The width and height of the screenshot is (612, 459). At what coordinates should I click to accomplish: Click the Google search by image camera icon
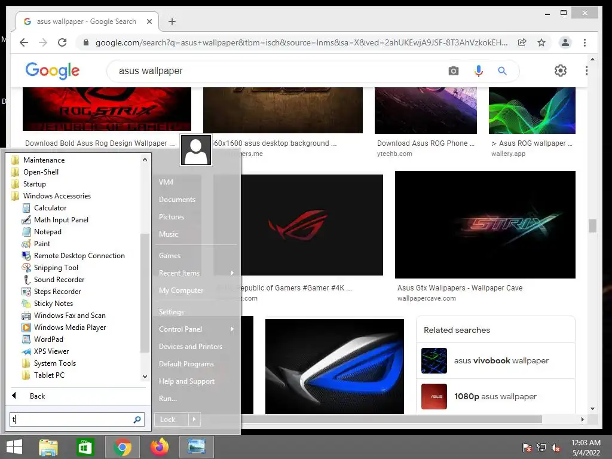tap(453, 71)
